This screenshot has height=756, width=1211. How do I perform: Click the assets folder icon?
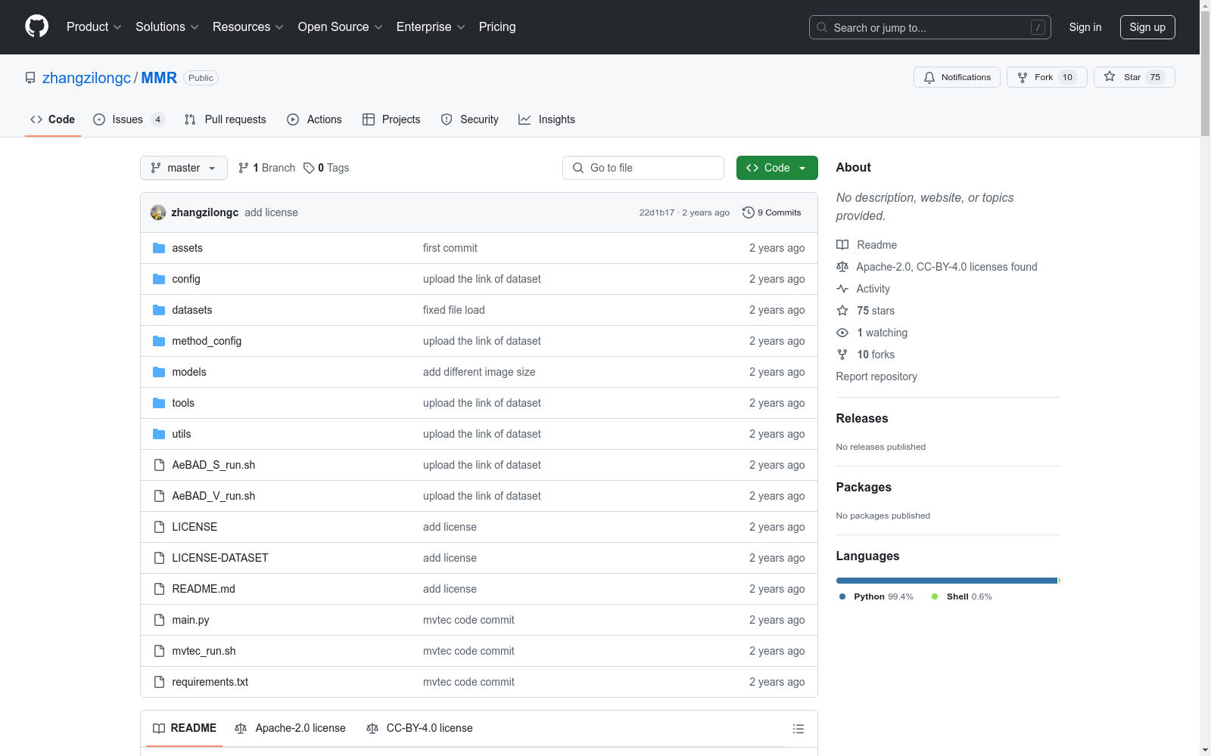159,248
